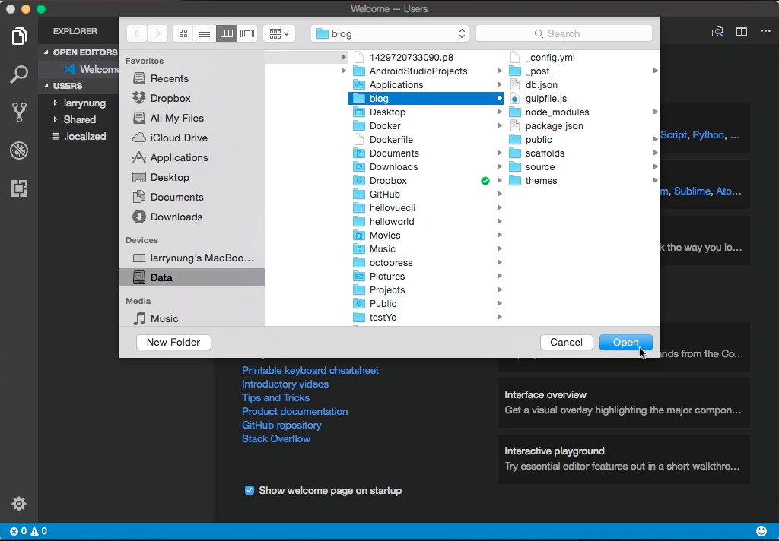Select Documents in Favorites sidebar
This screenshot has height=541, width=779.
[x=192, y=197]
